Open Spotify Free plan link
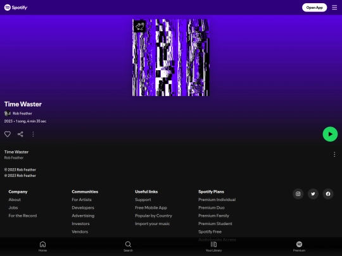342x256 pixels. coord(210,231)
